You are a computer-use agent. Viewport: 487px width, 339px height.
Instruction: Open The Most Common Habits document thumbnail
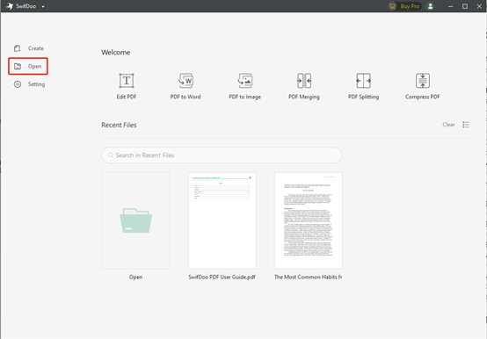point(308,220)
